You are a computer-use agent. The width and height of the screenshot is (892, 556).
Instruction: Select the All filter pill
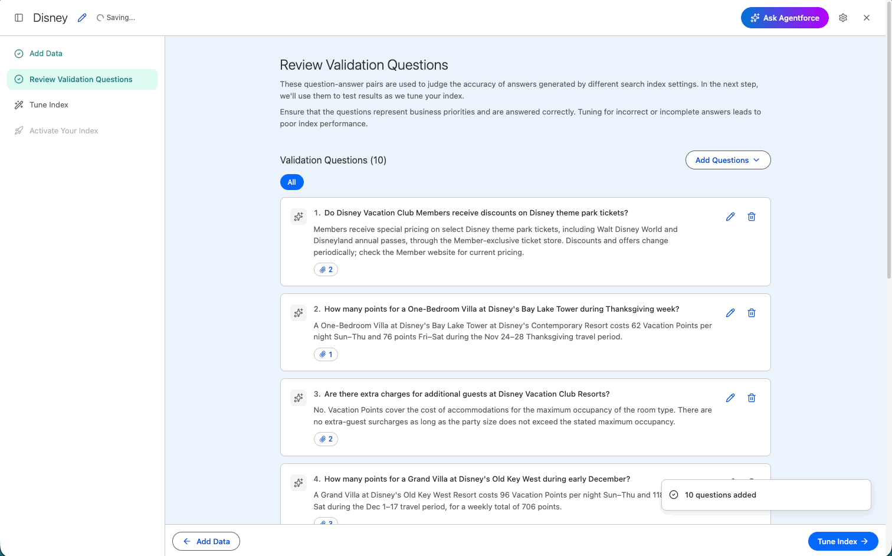[x=291, y=182]
